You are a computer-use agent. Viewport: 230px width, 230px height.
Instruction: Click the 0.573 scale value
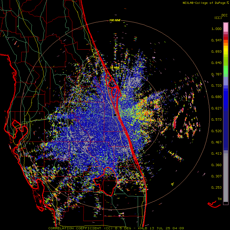point(216,120)
